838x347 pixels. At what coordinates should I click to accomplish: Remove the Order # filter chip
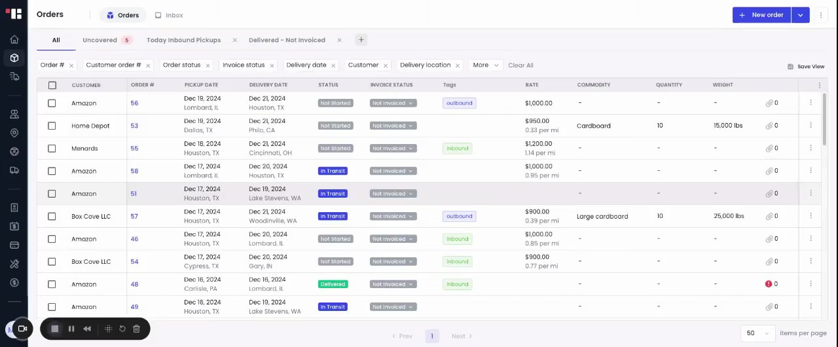click(71, 65)
